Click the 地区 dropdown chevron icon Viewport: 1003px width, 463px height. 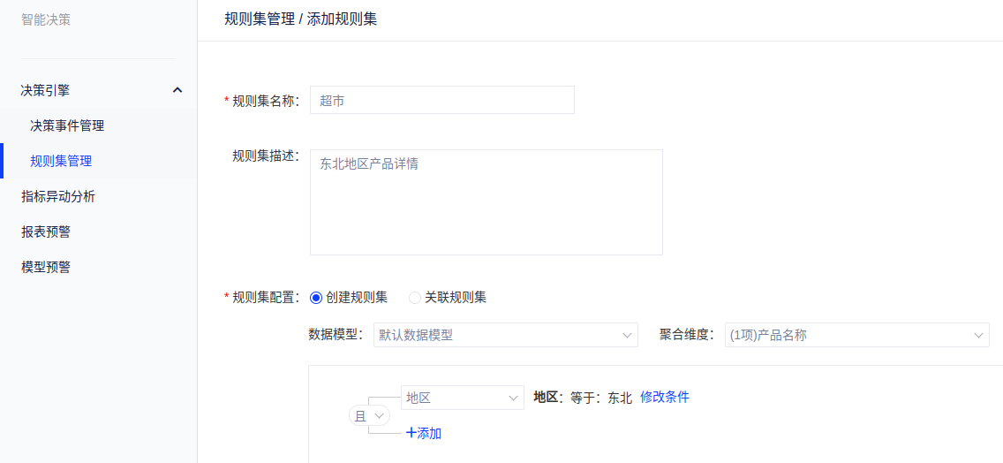[x=513, y=398]
